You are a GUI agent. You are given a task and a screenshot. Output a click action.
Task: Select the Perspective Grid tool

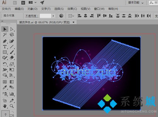(x=12, y=75)
